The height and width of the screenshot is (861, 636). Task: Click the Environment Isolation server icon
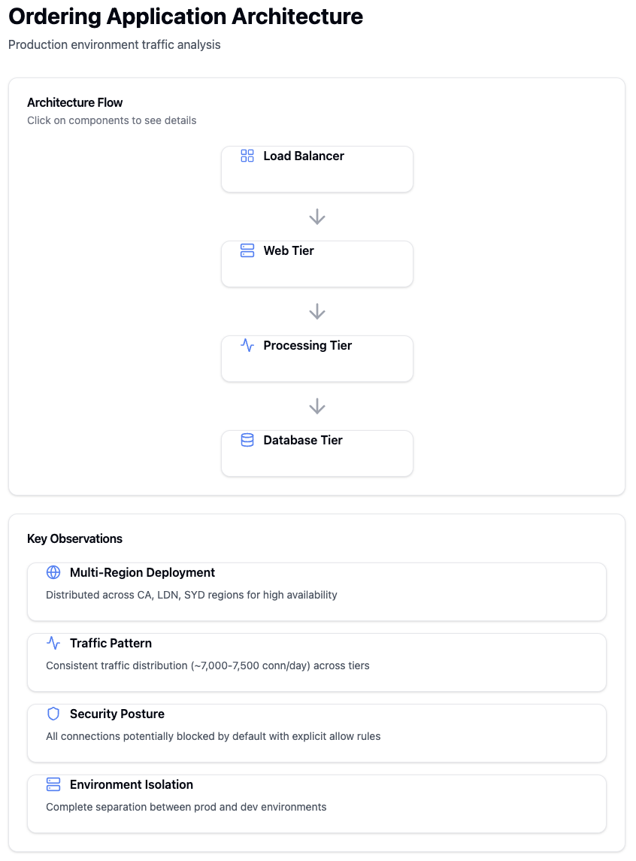pyautogui.click(x=53, y=784)
